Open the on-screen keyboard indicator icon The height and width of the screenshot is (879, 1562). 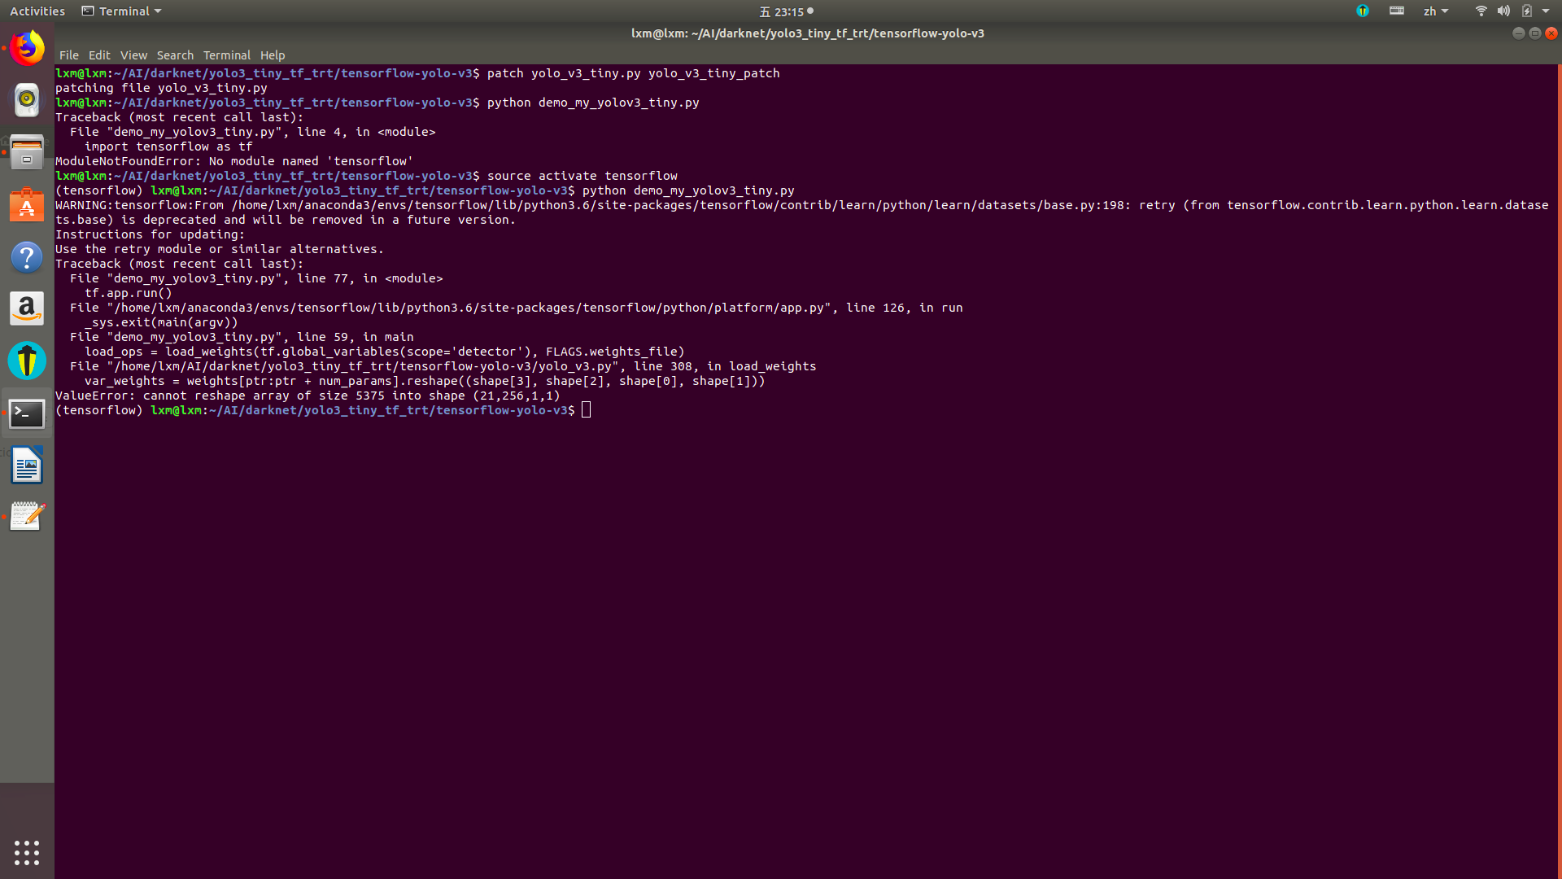[1397, 11]
